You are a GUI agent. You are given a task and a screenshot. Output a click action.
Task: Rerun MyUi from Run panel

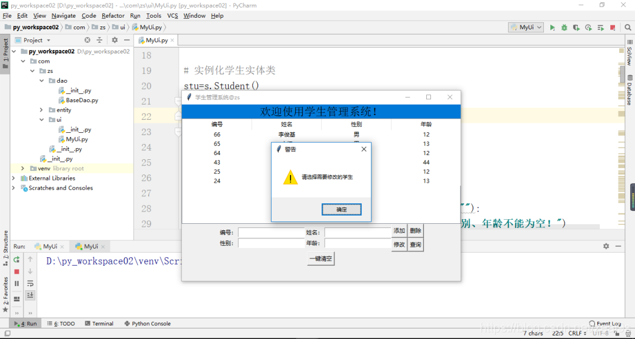click(16, 259)
